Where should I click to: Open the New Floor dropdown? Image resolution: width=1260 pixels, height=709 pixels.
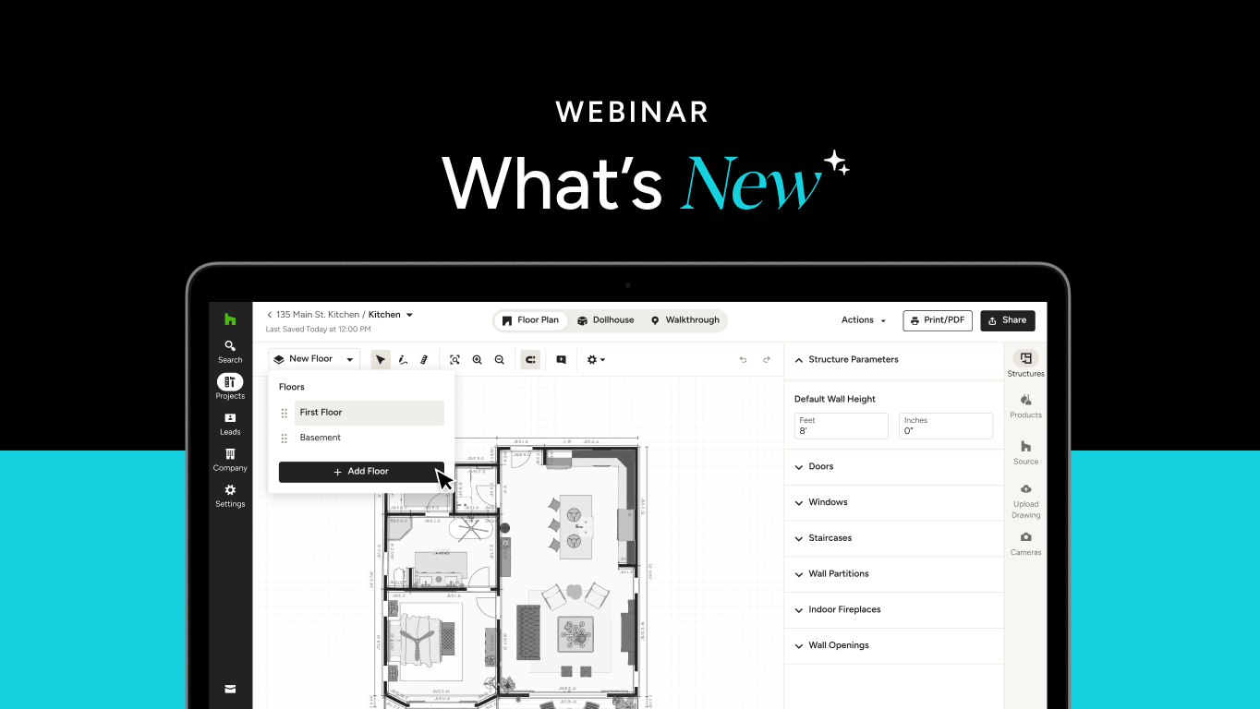click(314, 359)
